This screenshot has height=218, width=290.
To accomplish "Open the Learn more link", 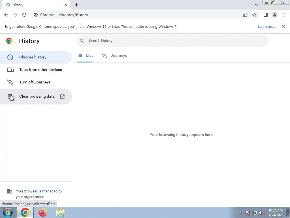I will 267,26.
